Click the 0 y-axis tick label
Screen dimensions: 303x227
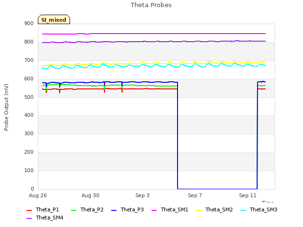tap(32, 189)
